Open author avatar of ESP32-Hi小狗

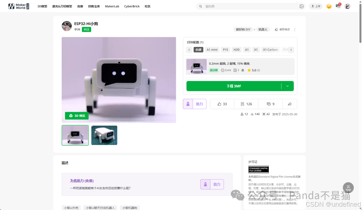click(x=67, y=26)
